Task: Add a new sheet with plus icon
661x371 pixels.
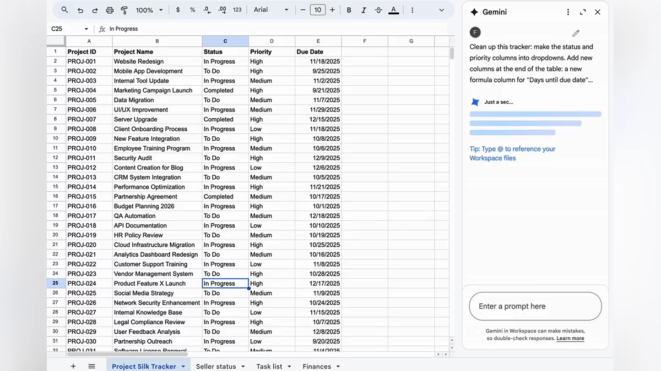Action: pos(73,366)
